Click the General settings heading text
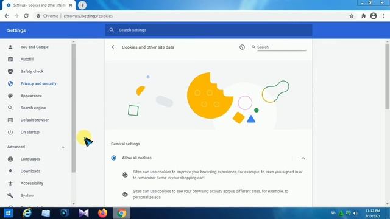 coord(126,144)
